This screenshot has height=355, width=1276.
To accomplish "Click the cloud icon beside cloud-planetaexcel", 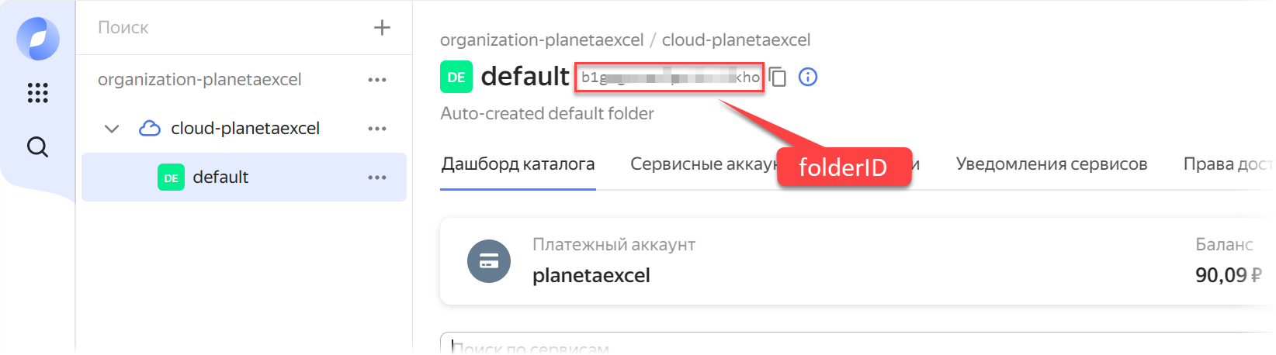I will point(150,129).
